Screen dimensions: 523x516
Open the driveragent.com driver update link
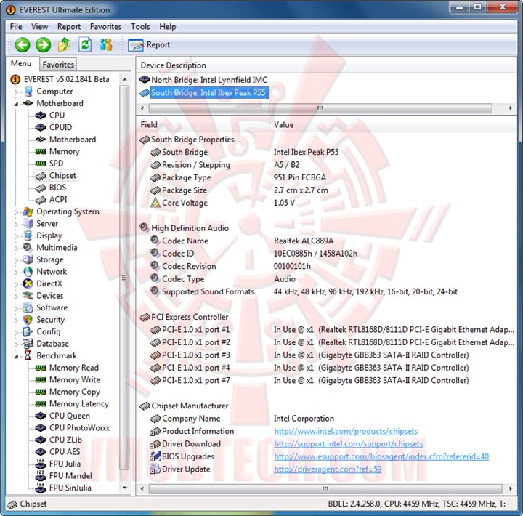pyautogui.click(x=328, y=469)
